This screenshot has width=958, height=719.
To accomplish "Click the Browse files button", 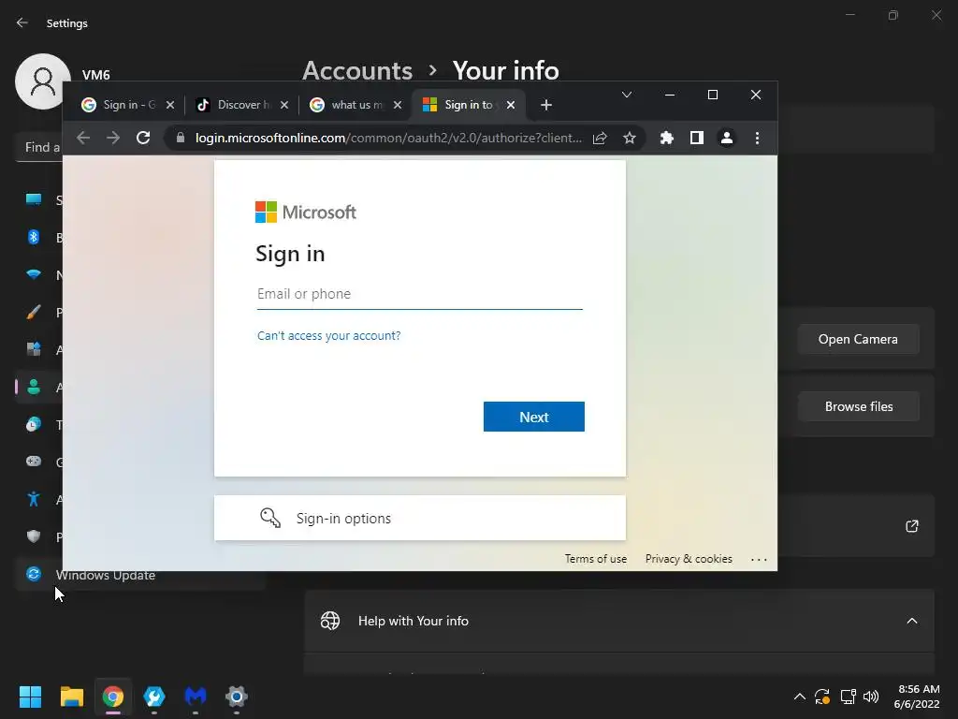I will (x=859, y=406).
